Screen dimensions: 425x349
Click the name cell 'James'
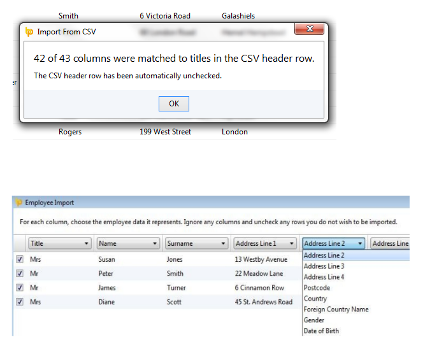coord(107,287)
